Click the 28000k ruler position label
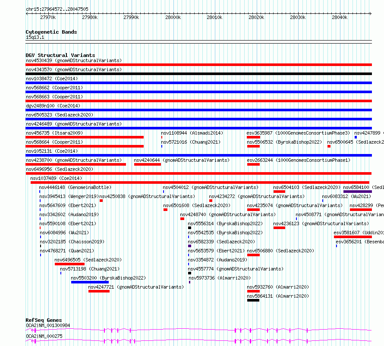The height and width of the screenshot is (346, 384). coord(173,17)
